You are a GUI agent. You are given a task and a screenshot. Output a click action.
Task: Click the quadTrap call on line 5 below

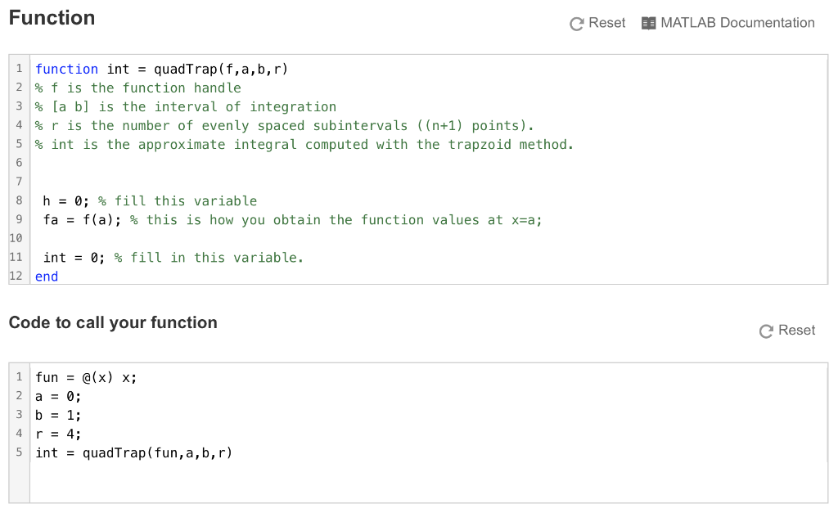135,452
